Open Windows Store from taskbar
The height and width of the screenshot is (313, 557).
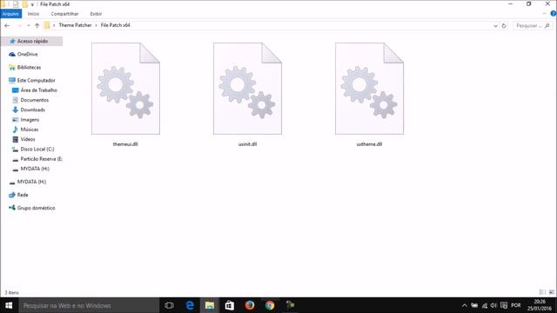coord(230,305)
